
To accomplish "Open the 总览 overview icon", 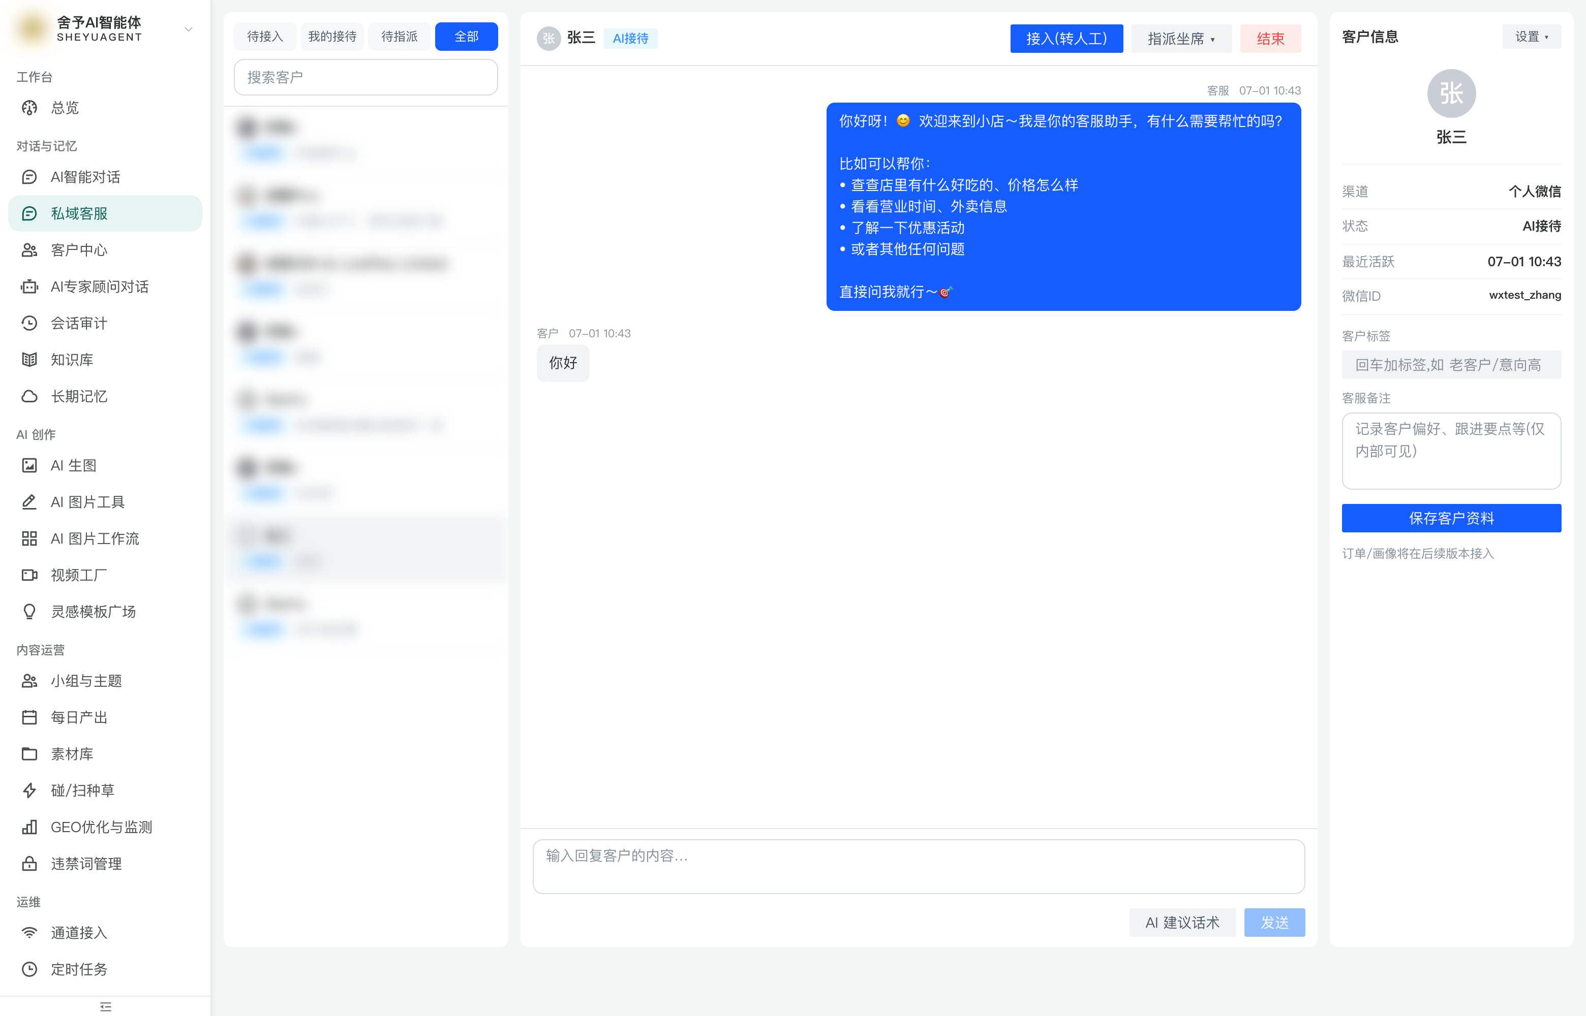I will [29, 108].
